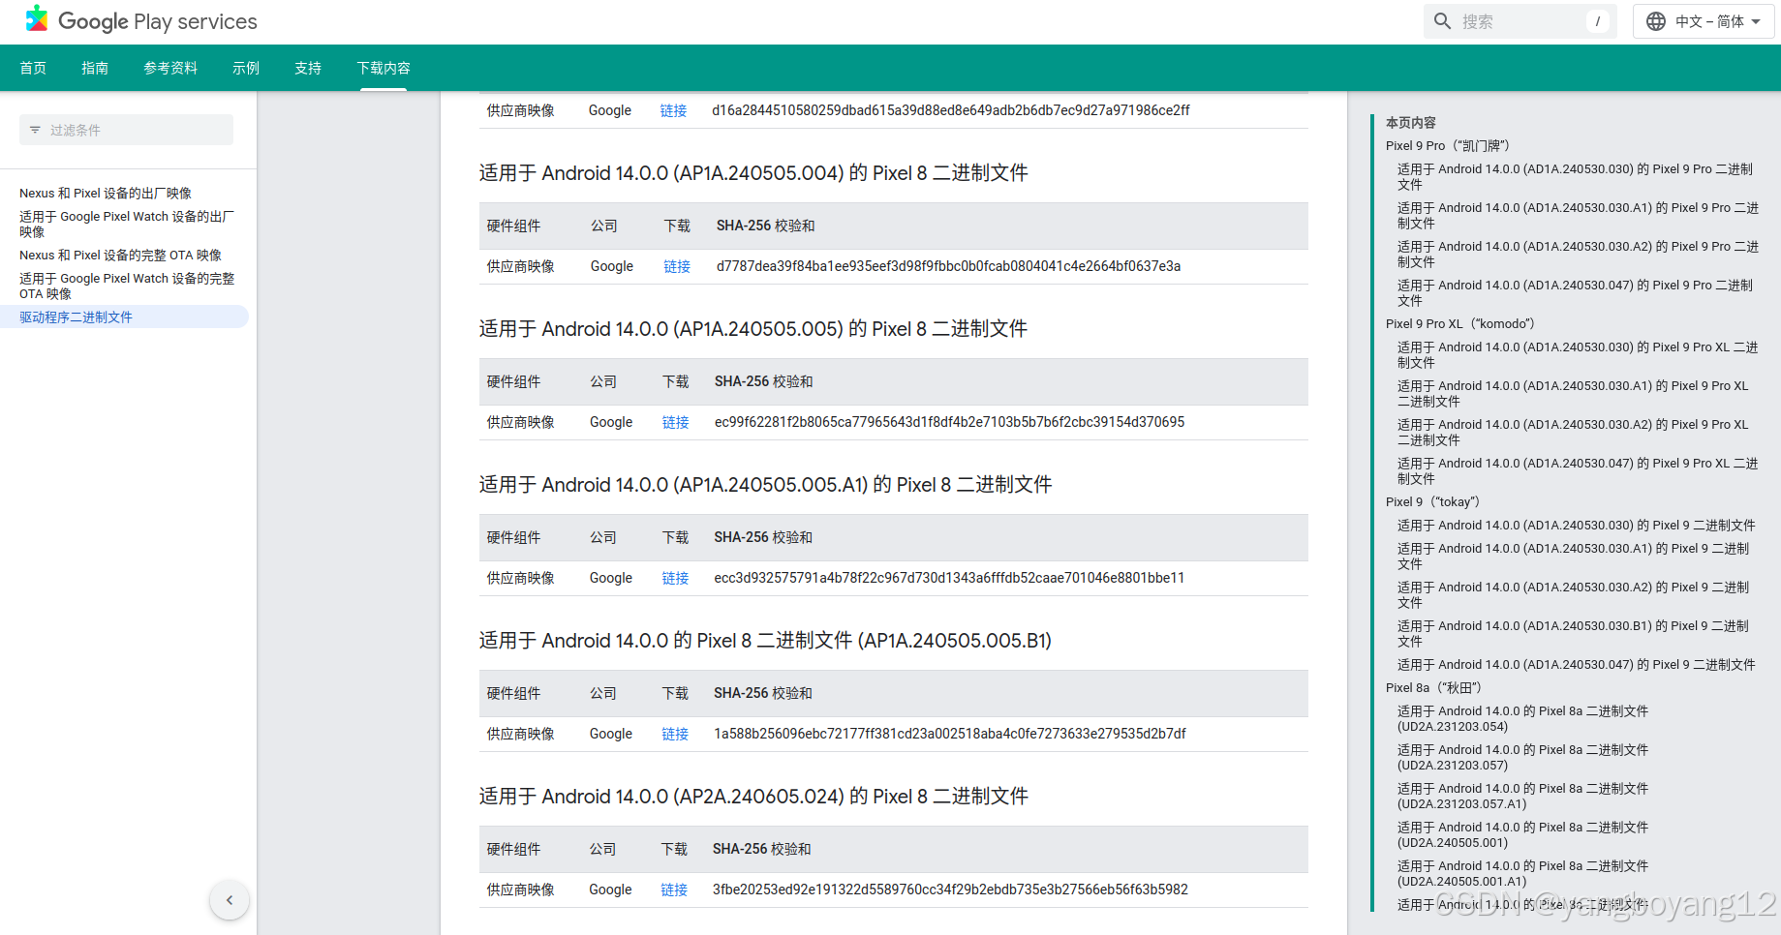This screenshot has height=935, width=1781.
Task: Open the 中文 – 简体 language dropdown
Action: click(x=1704, y=21)
